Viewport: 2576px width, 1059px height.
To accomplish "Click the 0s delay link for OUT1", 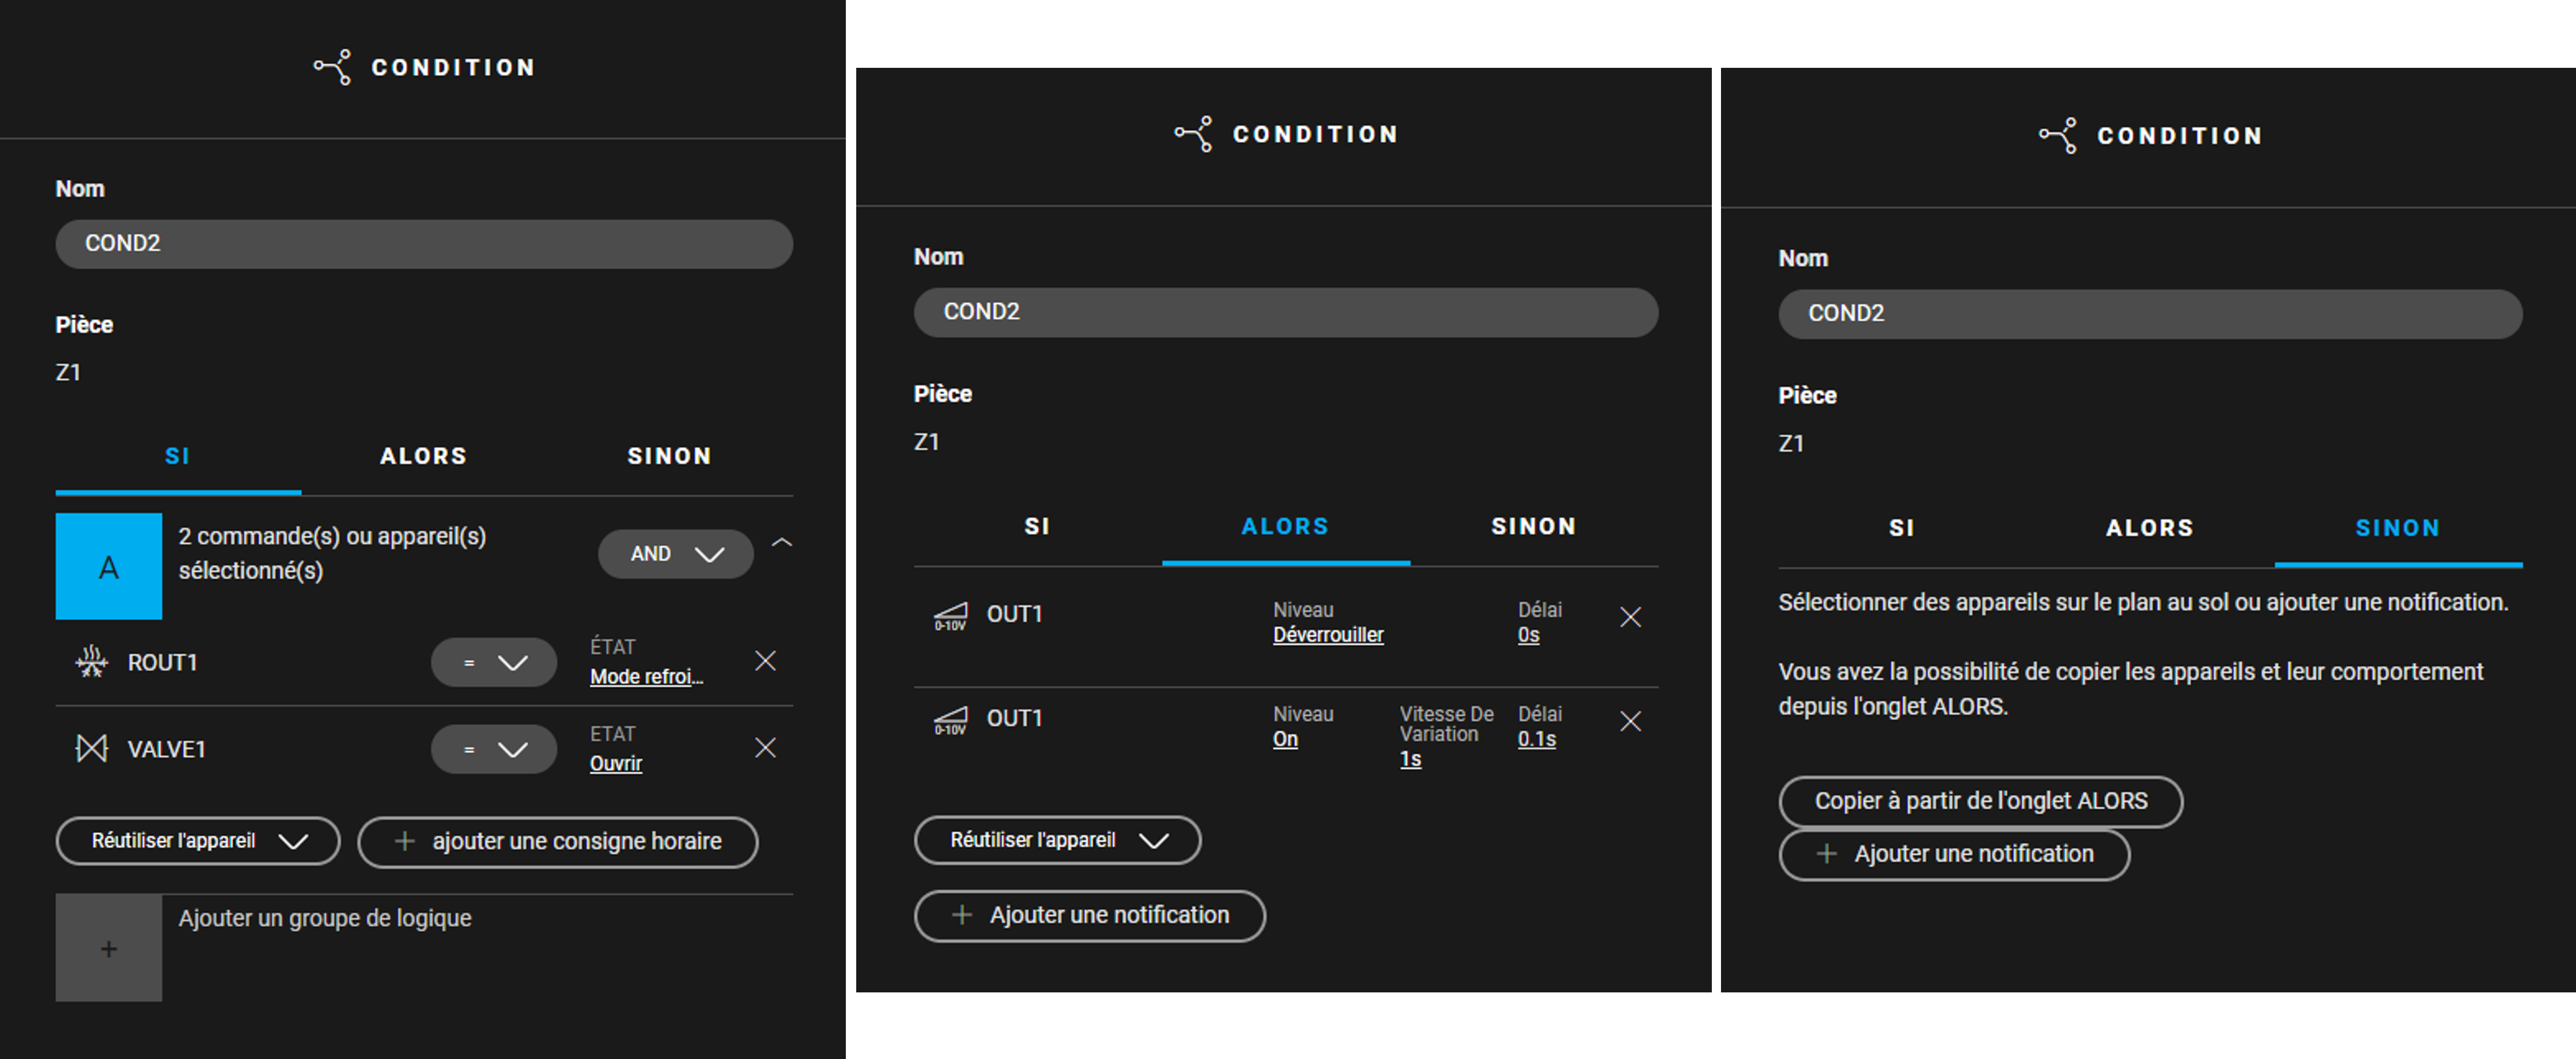I will [x=1528, y=635].
